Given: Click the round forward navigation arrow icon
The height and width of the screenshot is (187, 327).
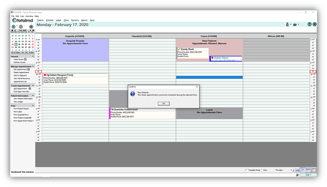Looking at the screenshot, I should [x=21, y=27].
